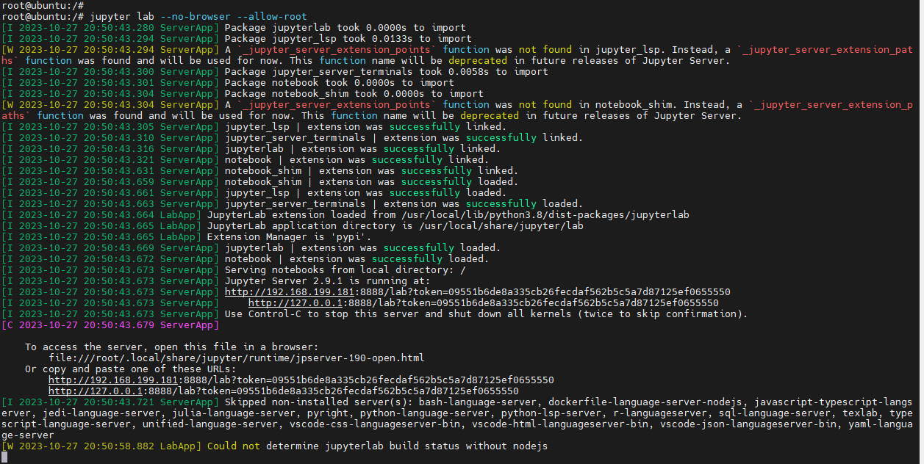Select the line "Extension Manager is 'pypi'."
The image size is (924, 464).
pos(289,236)
